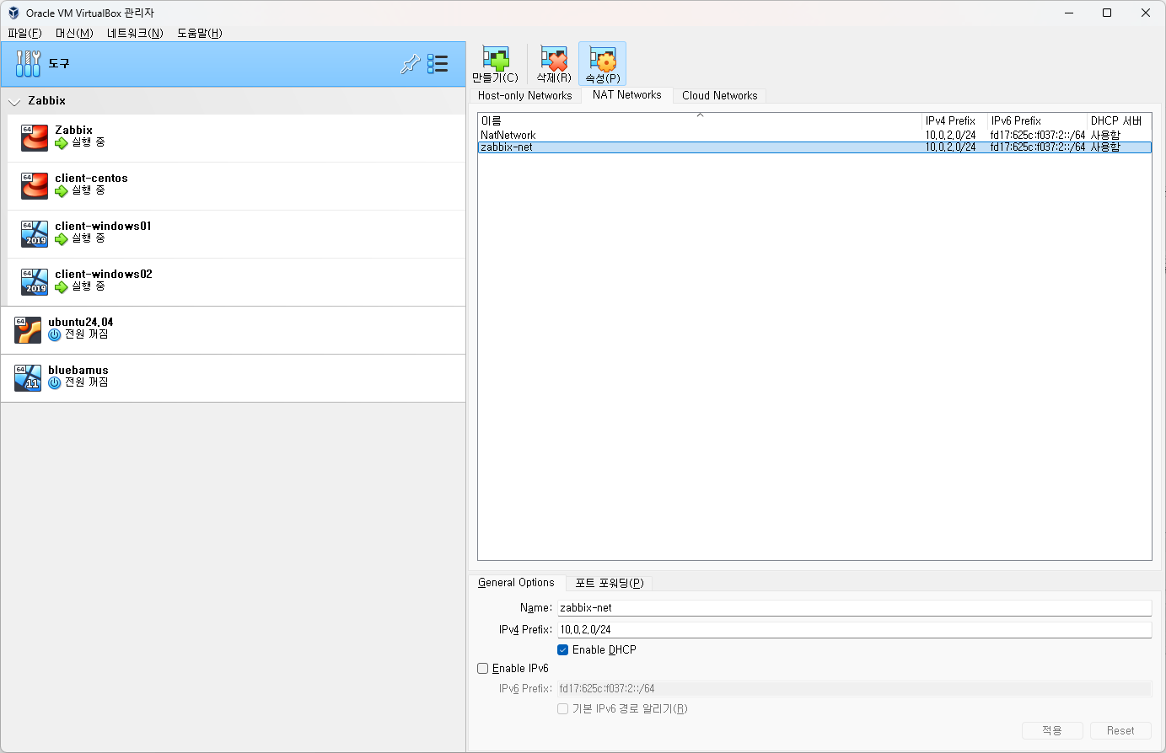Viewport: 1166px width, 753px height.
Task: Click the client-centos VM OS icon
Action: (x=35, y=185)
